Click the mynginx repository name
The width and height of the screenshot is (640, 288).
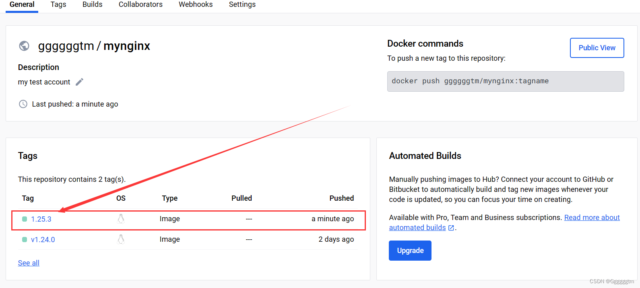(x=127, y=46)
